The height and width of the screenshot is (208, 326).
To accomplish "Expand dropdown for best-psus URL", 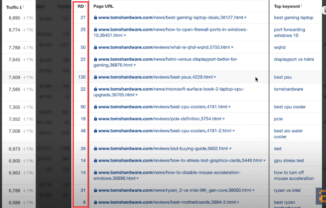I will tap(215, 77).
